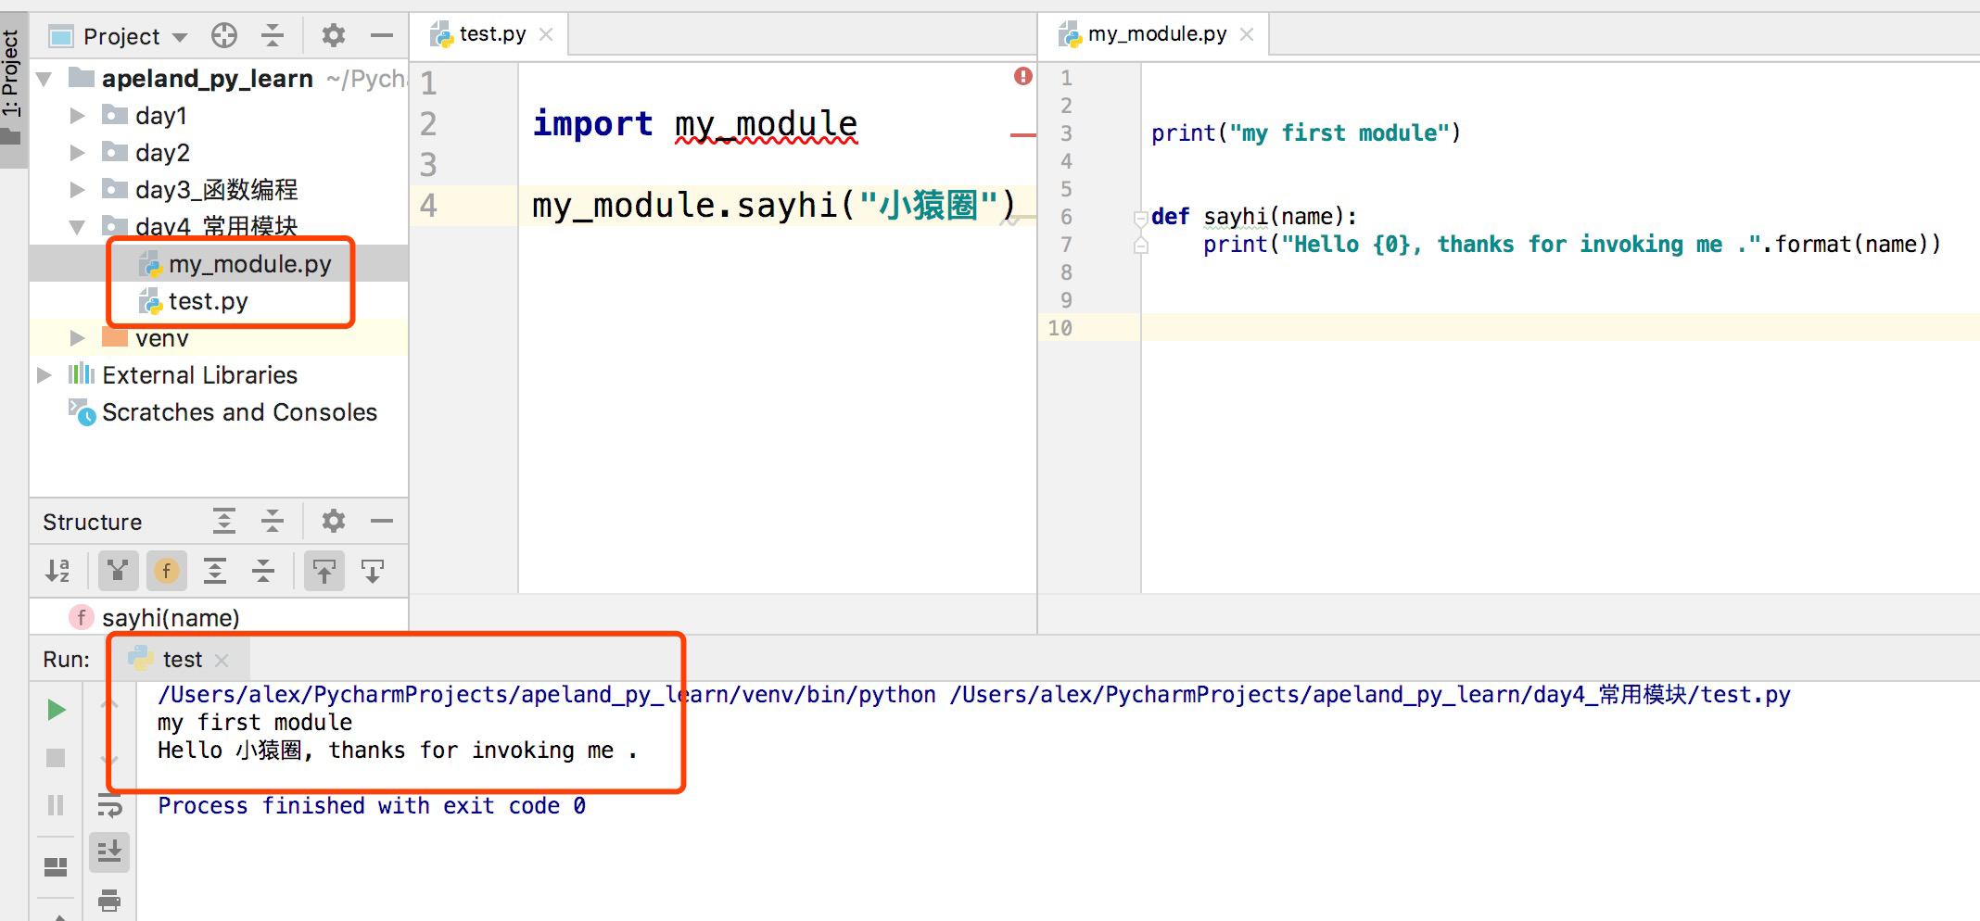Expand the day1 folder
Viewport: 1980px width, 921px height.
pyautogui.click(x=78, y=116)
